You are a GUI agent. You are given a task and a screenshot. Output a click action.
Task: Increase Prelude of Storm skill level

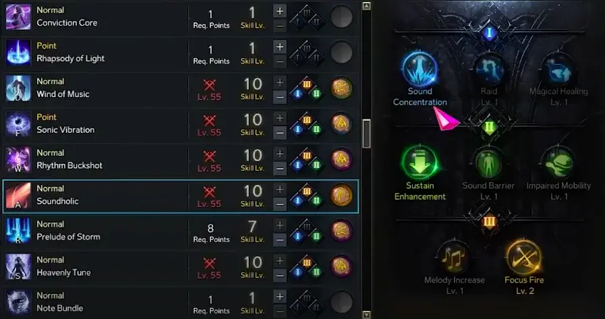[x=280, y=225]
